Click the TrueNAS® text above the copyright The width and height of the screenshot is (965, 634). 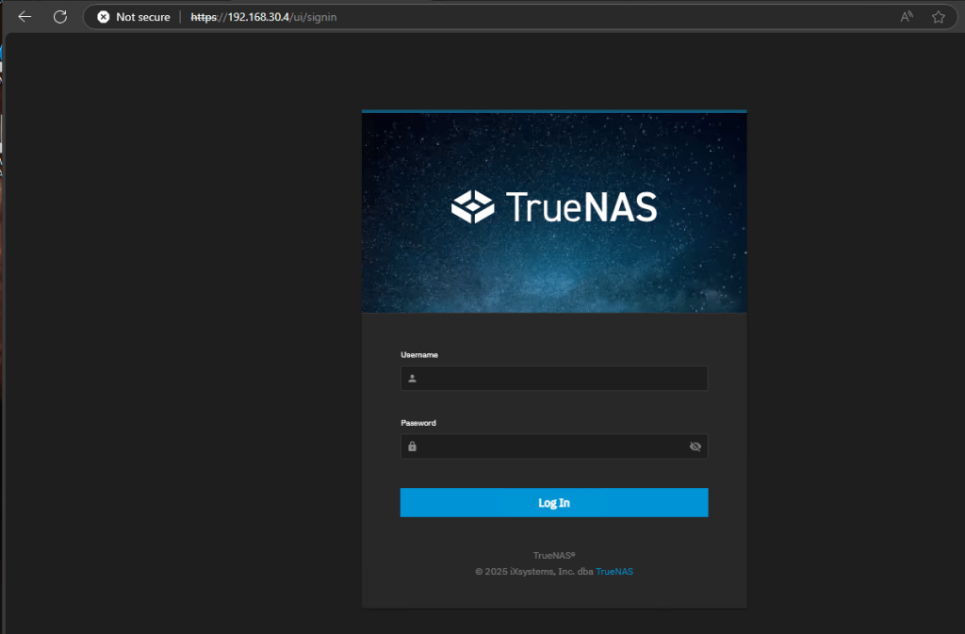coord(554,556)
